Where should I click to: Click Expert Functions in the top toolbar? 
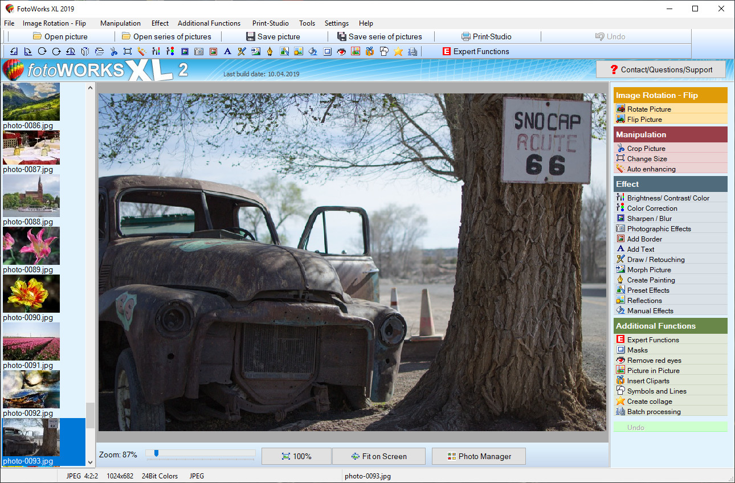476,51
